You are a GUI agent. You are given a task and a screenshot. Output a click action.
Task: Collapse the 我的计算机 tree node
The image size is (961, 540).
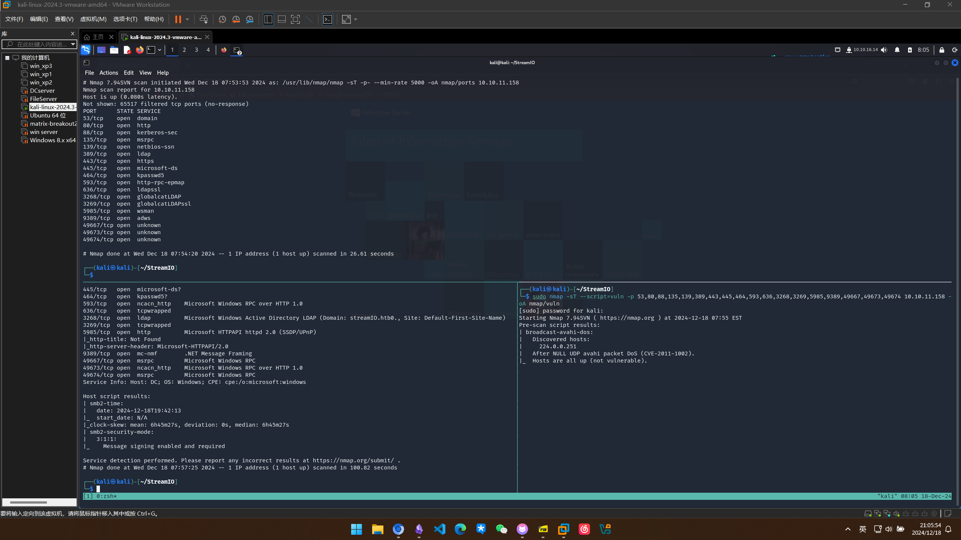click(x=7, y=58)
